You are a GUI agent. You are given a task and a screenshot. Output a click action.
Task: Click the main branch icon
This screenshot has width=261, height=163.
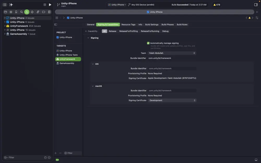click(x=58, y=5)
